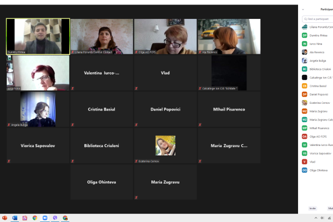Image resolution: width=333 pixels, height=222 pixels.
Task: Open Word from the taskbar
Action: [x=14, y=218]
